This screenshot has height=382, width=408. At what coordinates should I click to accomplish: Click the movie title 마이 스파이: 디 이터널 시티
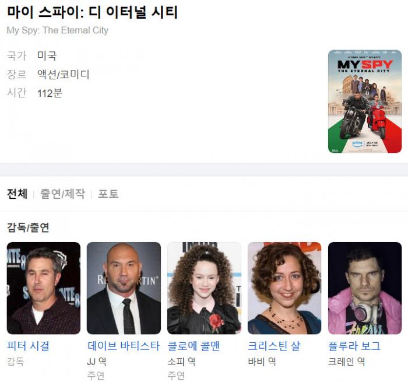click(92, 12)
